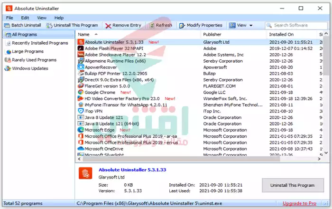Click the Uninstall This Program toolbar icon
This screenshot has width=332, height=209.
pyautogui.click(x=49, y=26)
